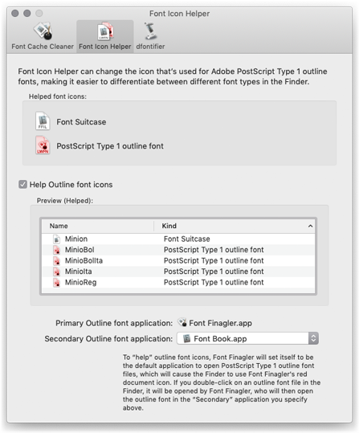Image resolution: width=359 pixels, height=433 pixels.
Task: Select the MinioIta row
Action: [x=178, y=272]
